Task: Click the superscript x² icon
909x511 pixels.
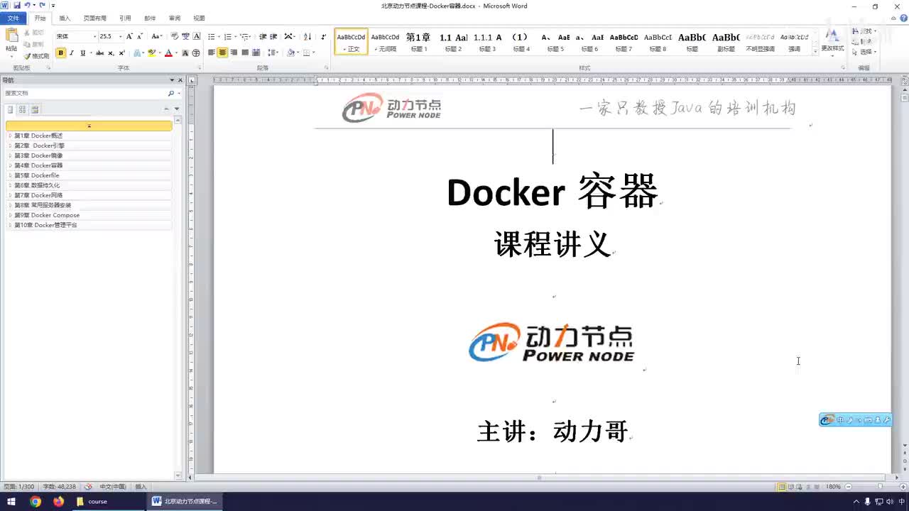Action: click(121, 53)
